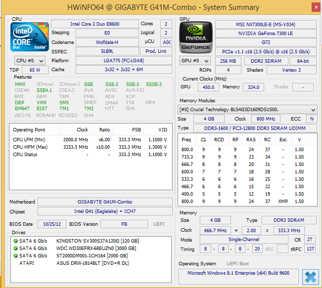Click the NVIDIA GeForce logo

[196, 38]
